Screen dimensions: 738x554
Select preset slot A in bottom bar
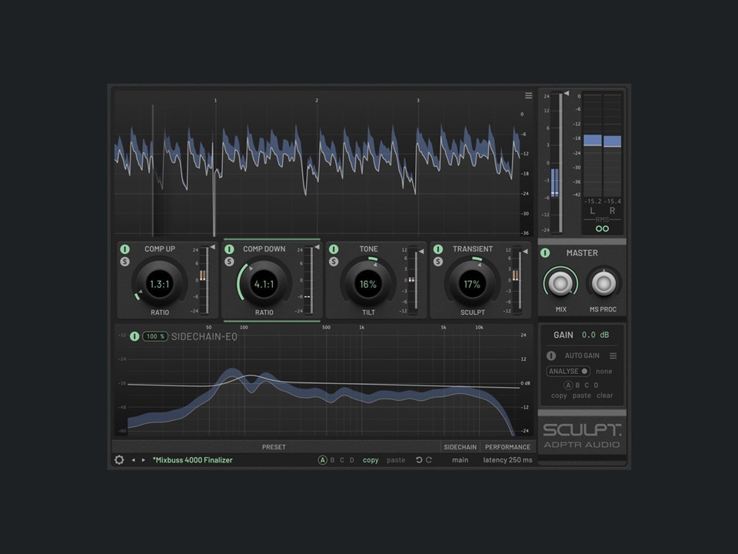(322, 460)
